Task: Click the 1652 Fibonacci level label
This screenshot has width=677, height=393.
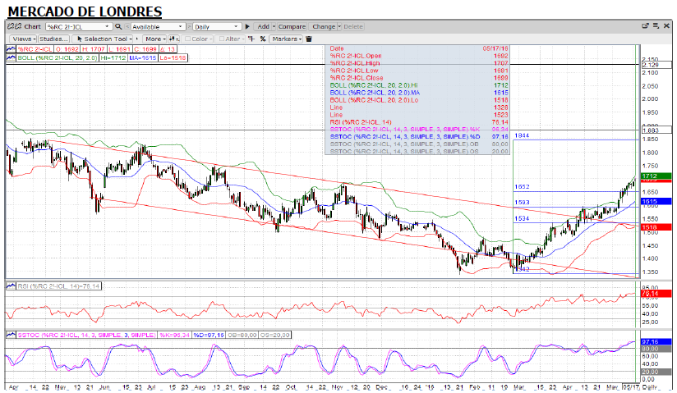Action: (x=522, y=187)
